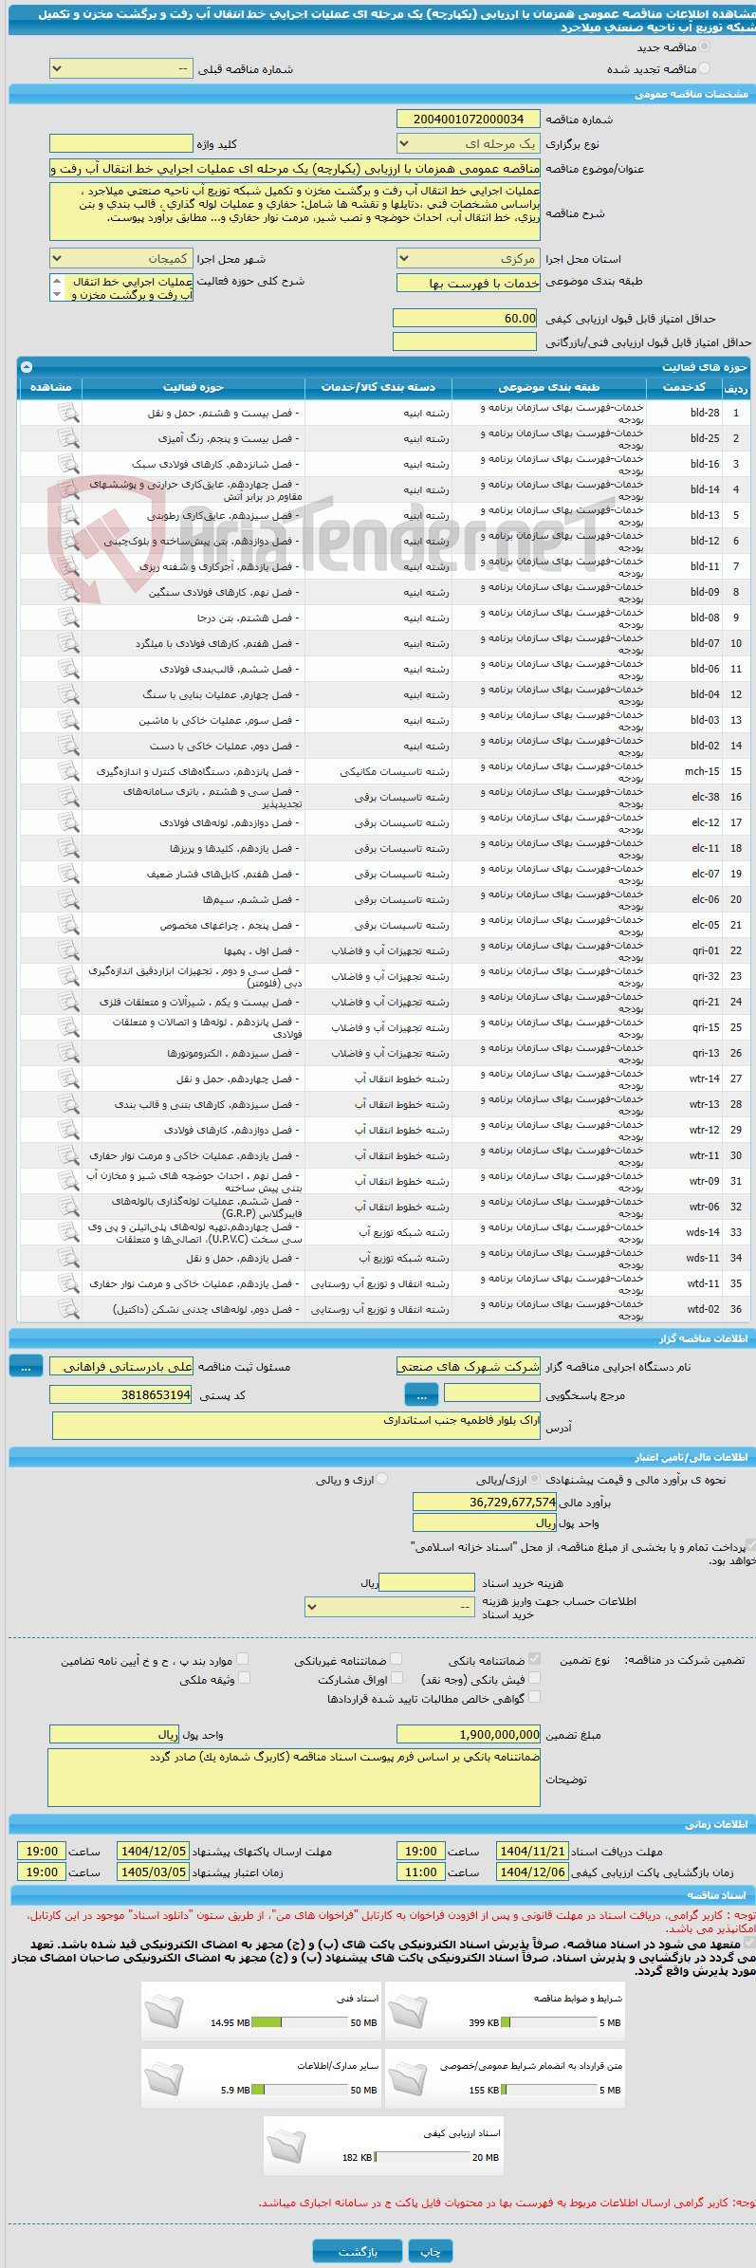This screenshot has height=2268, width=756.
Task: Click the سایر مدارک size progress bar
Action: (300, 2091)
